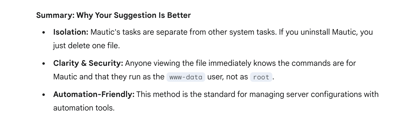Screen dimensions: 397x130
Task: Click the "Summary: Why Your Suggestion Is Better" heading
Action: coord(113,15)
